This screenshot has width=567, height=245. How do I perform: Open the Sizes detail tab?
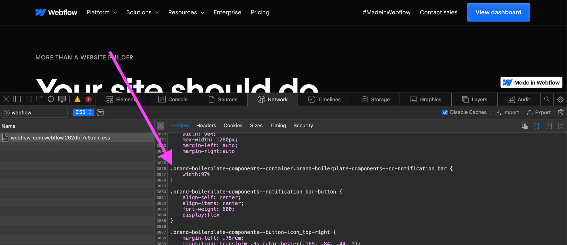click(256, 125)
